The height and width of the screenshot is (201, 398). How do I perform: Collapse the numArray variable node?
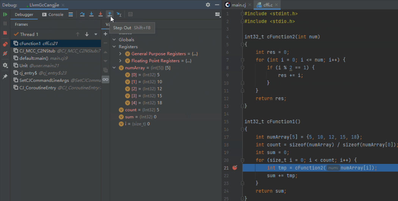click(114, 68)
